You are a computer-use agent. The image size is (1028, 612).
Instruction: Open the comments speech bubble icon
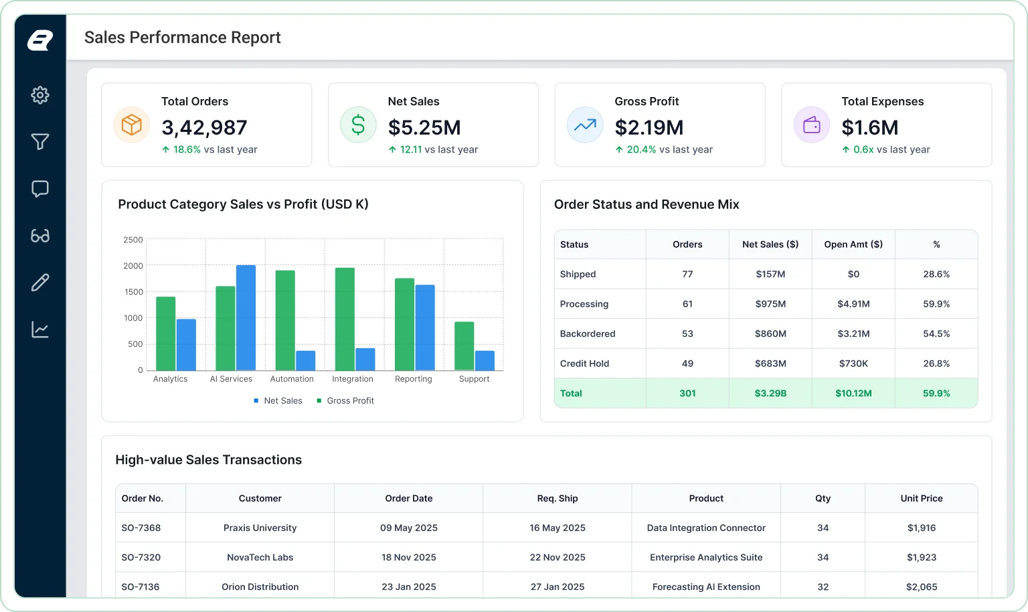tap(40, 189)
